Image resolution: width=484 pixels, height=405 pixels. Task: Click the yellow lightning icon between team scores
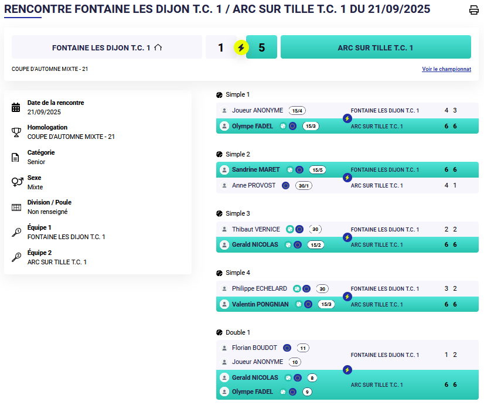click(241, 47)
